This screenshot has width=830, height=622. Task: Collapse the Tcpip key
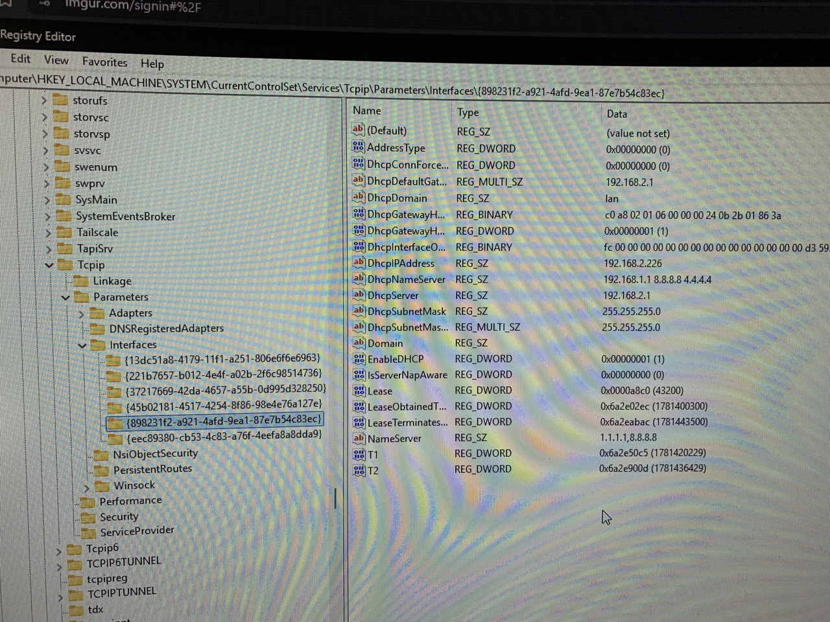tap(49, 264)
